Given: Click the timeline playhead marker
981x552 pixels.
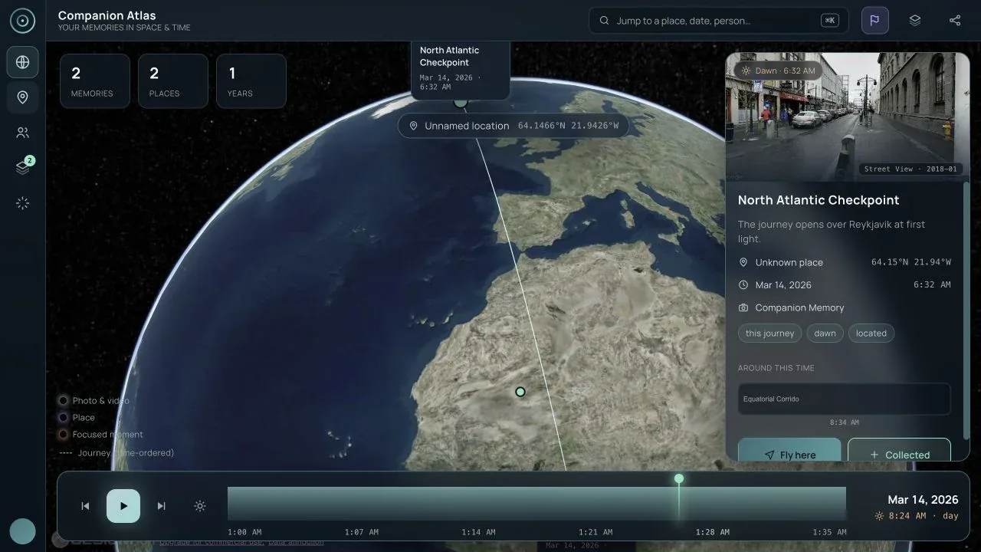Looking at the screenshot, I should (678, 478).
